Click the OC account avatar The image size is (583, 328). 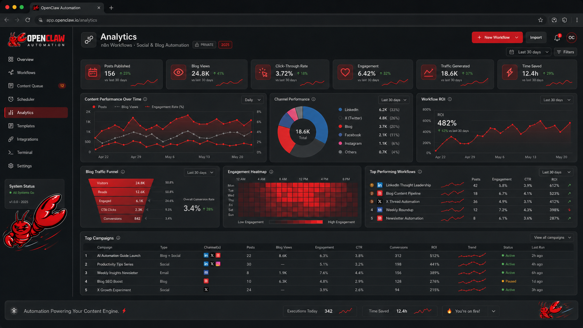click(571, 38)
